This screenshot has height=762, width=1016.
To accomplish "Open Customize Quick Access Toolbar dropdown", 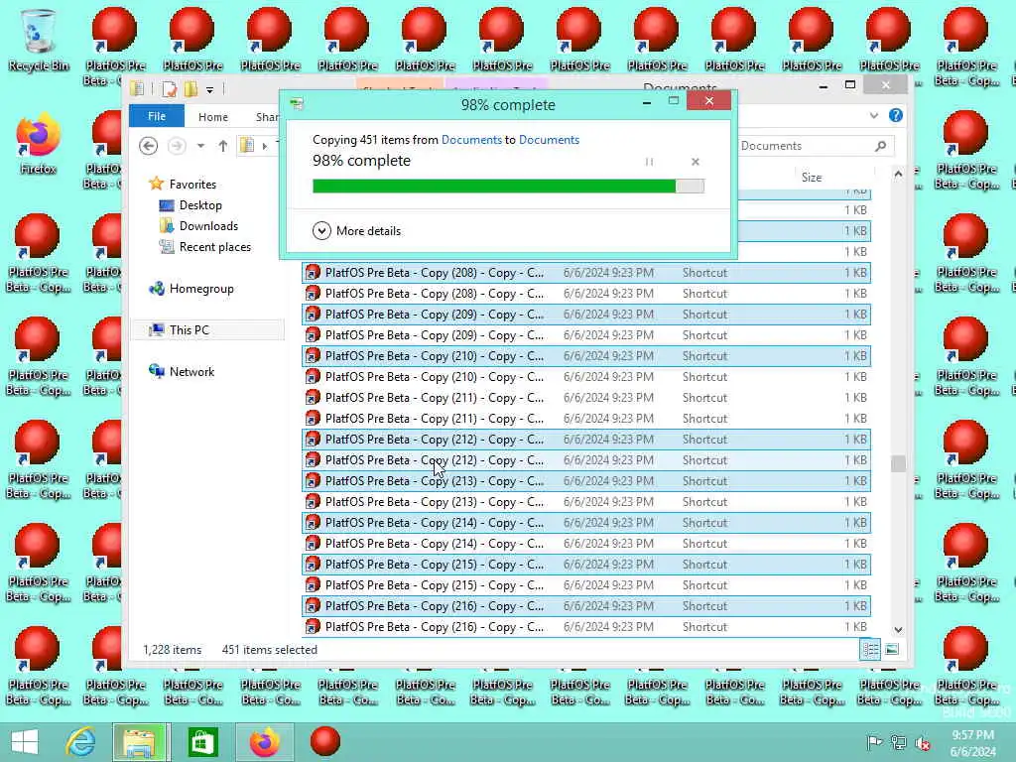I will point(210,90).
